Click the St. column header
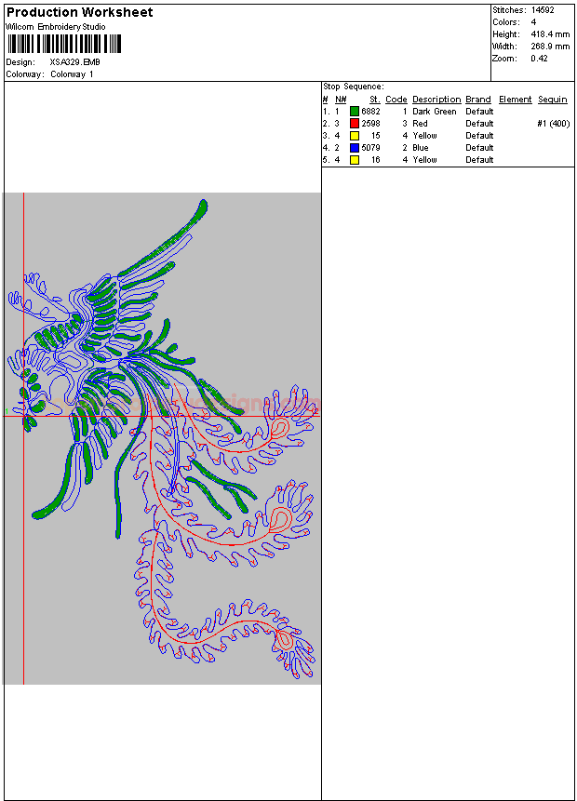This screenshot has width=577, height=801. coord(374,100)
